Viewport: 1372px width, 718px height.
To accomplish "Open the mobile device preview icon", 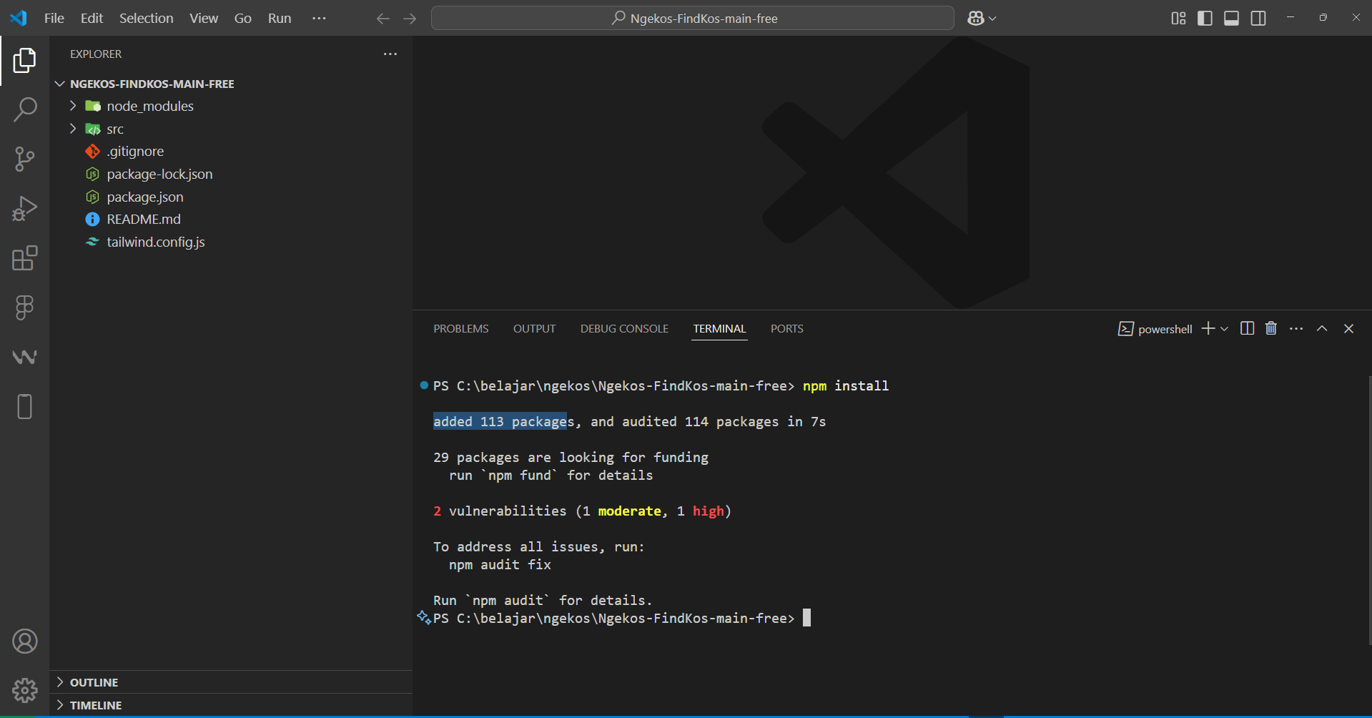I will pos(24,406).
